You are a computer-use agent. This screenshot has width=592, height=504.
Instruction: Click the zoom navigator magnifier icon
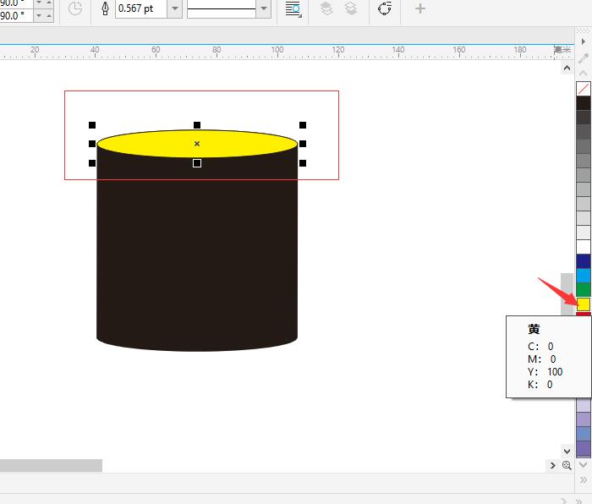coord(567,465)
